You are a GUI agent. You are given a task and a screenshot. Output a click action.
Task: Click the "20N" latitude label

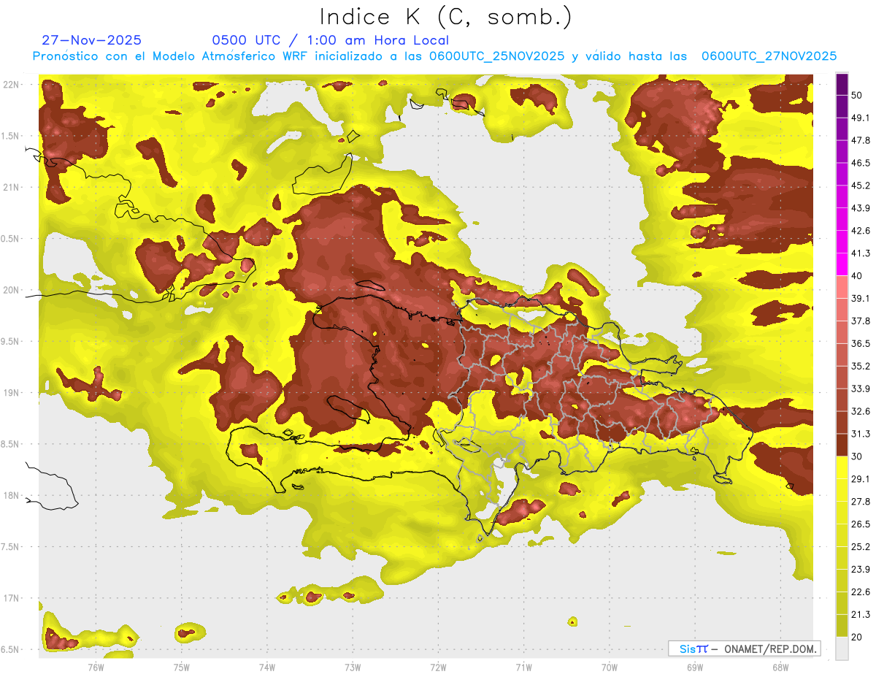[x=10, y=290]
